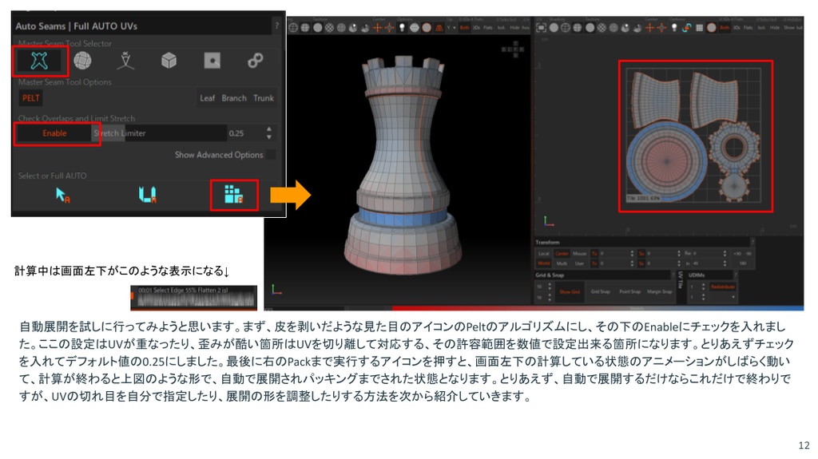The image size is (818, 459).
Task: Select the Mosaic sphere seam tool icon
Action: coord(82,61)
